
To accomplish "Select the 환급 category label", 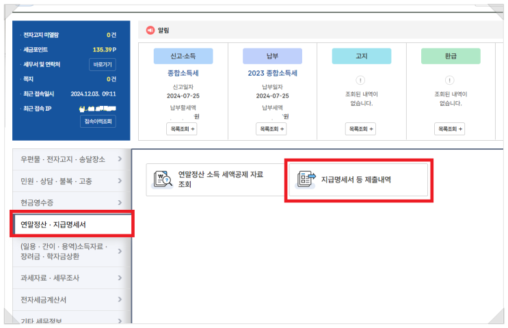I will click(451, 56).
